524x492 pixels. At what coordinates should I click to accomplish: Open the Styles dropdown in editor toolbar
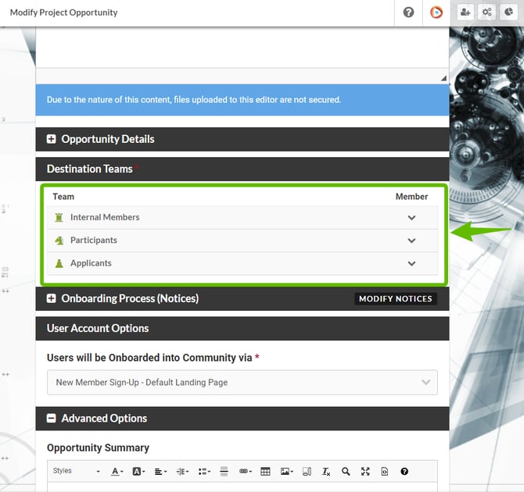(x=76, y=472)
